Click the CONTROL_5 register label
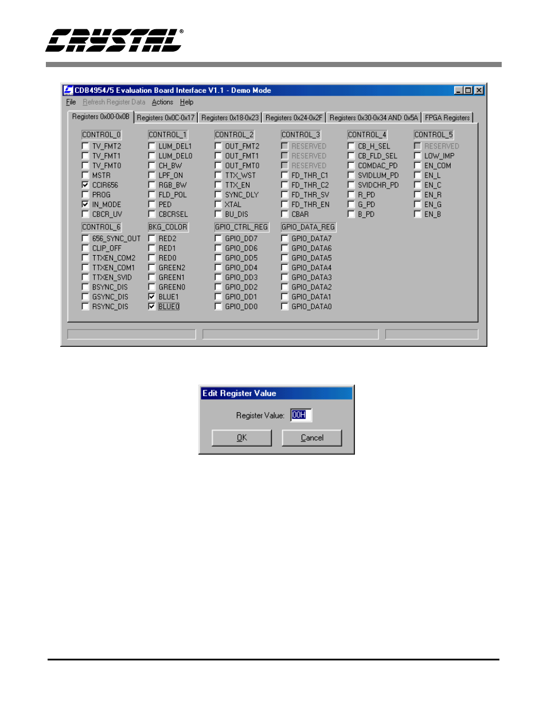 [434, 135]
